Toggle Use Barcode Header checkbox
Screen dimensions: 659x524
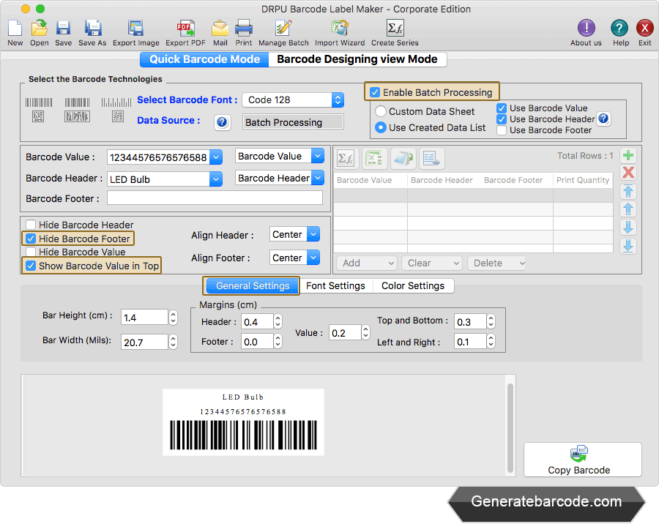point(502,119)
